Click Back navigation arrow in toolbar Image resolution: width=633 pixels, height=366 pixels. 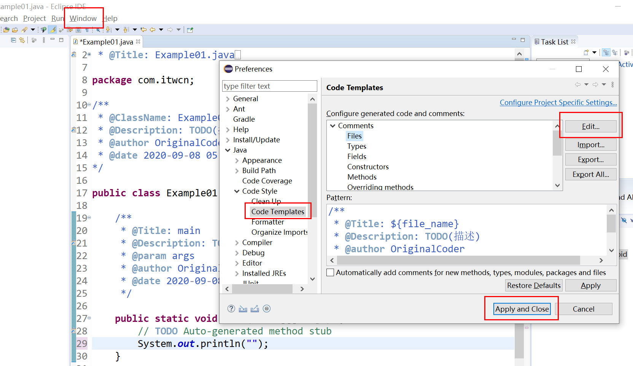pyautogui.click(x=153, y=30)
